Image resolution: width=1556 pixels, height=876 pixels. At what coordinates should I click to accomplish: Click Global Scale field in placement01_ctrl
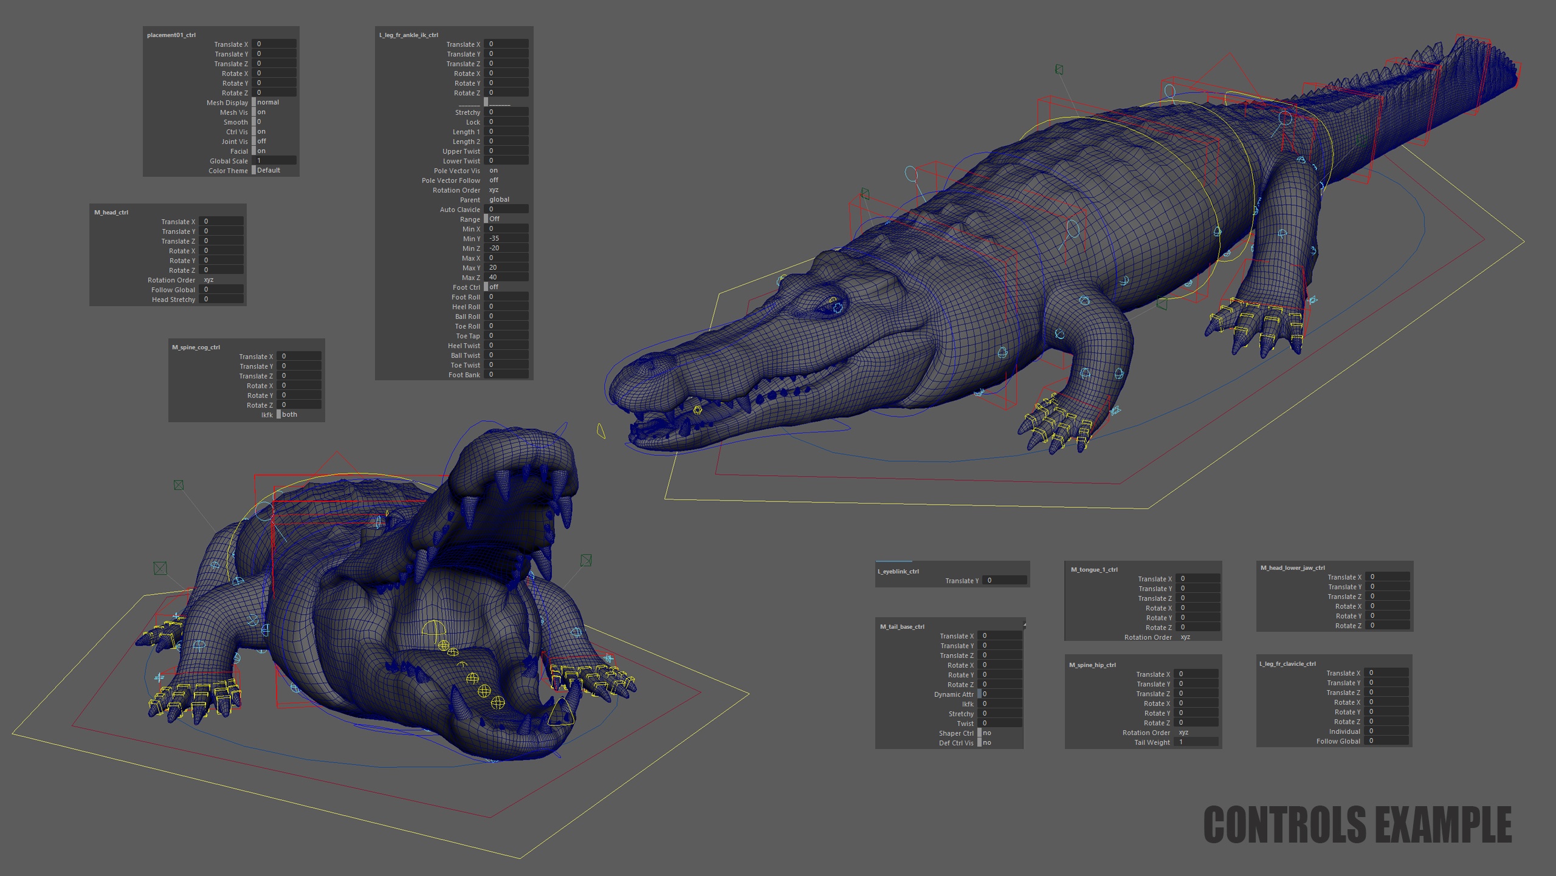pyautogui.click(x=274, y=161)
